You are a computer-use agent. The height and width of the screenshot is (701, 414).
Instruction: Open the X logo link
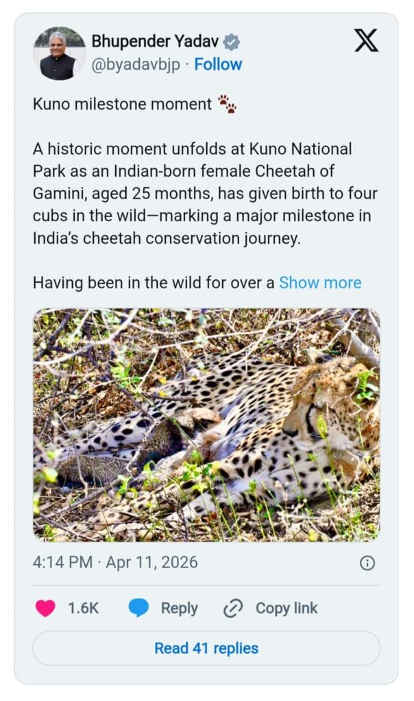point(366,42)
